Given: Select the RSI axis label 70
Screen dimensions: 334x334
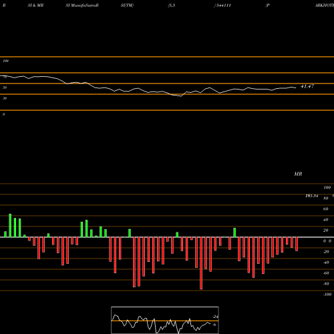Looking at the screenshot, I should click(x=5, y=77).
